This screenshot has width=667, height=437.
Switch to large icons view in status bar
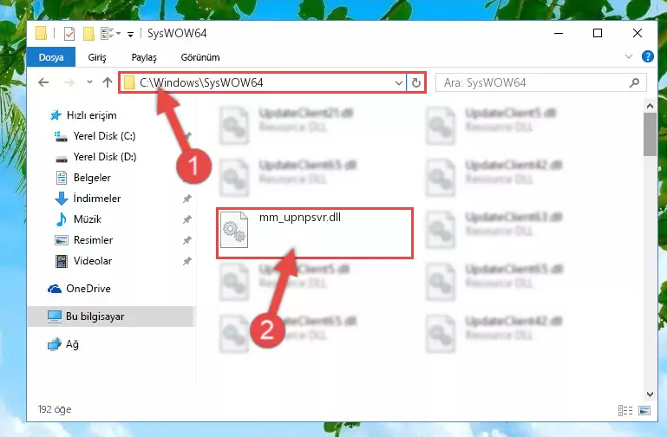coord(644,410)
